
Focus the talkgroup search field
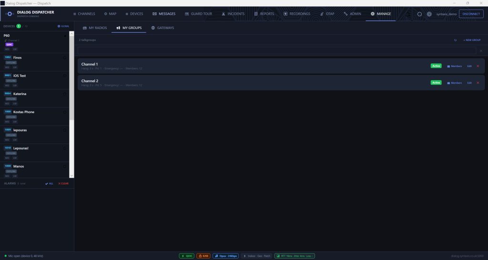click(277, 50)
